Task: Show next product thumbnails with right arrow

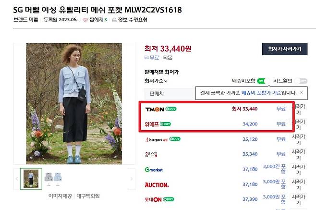Action: point(132,179)
